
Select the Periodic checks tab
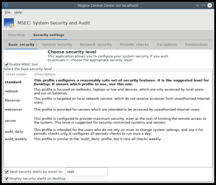point(134,45)
